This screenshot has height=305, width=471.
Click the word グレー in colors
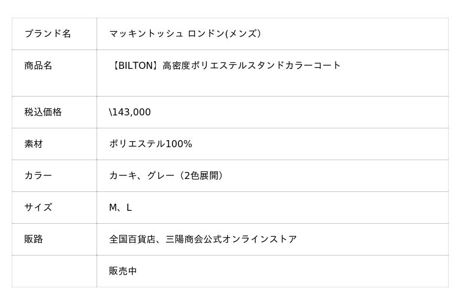coord(160,175)
